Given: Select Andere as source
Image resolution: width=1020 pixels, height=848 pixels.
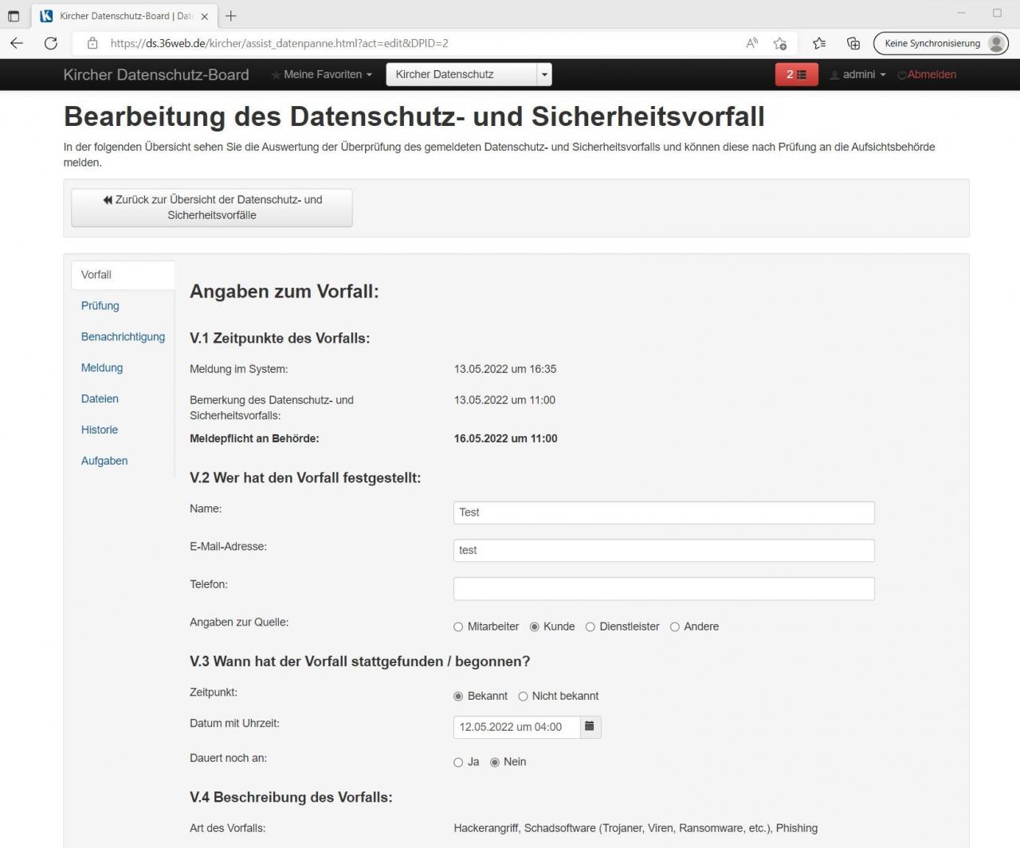Looking at the screenshot, I should pyautogui.click(x=675, y=627).
